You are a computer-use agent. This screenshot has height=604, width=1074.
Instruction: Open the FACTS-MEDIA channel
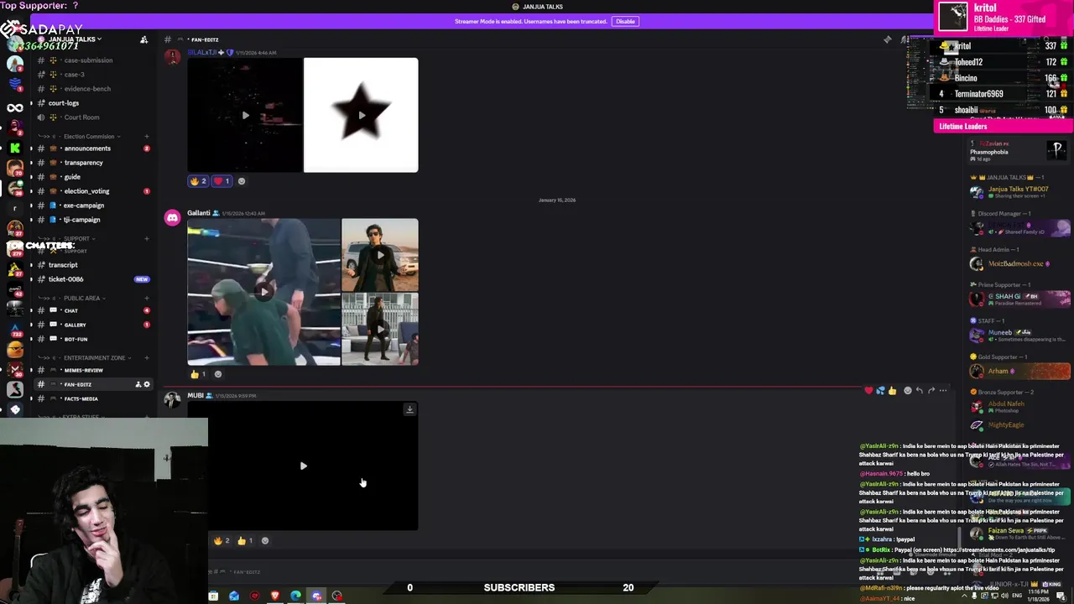click(x=81, y=398)
